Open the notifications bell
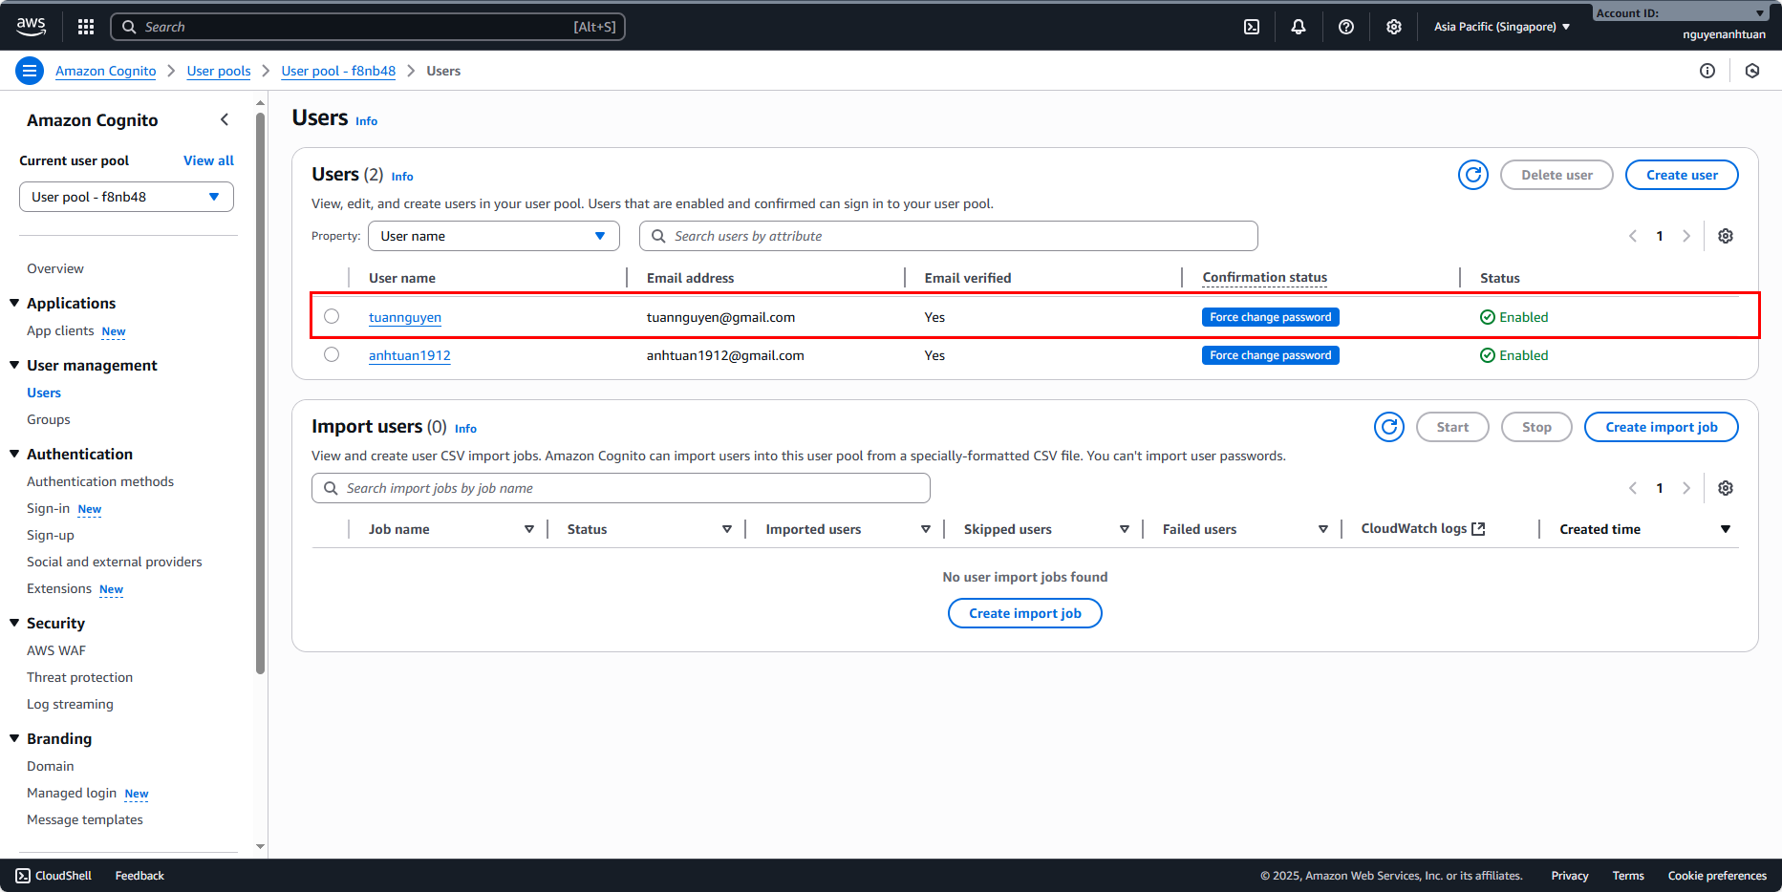This screenshot has width=1782, height=892. 1298,27
